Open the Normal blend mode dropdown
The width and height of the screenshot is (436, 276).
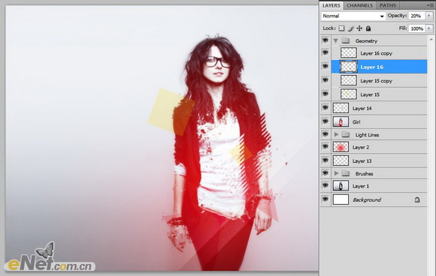click(x=353, y=16)
